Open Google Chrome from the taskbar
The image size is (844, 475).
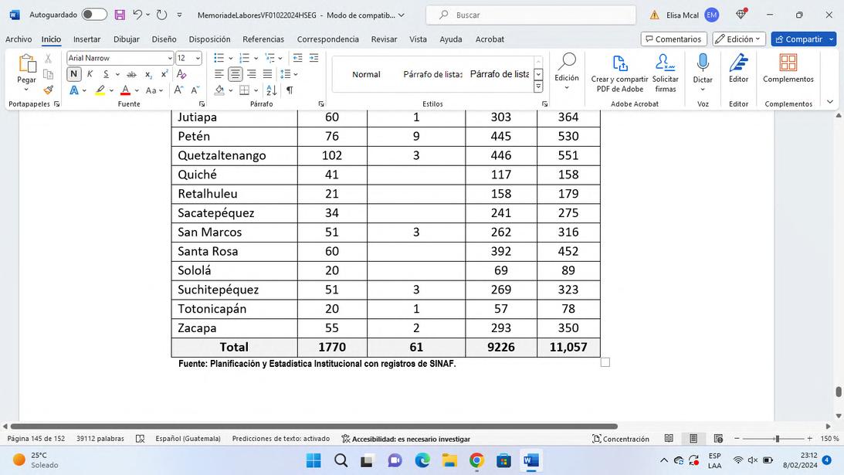476,460
